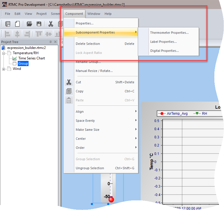224x210 pixels.
Task: Close the Project Tree panel
Action: [x=55, y=42]
